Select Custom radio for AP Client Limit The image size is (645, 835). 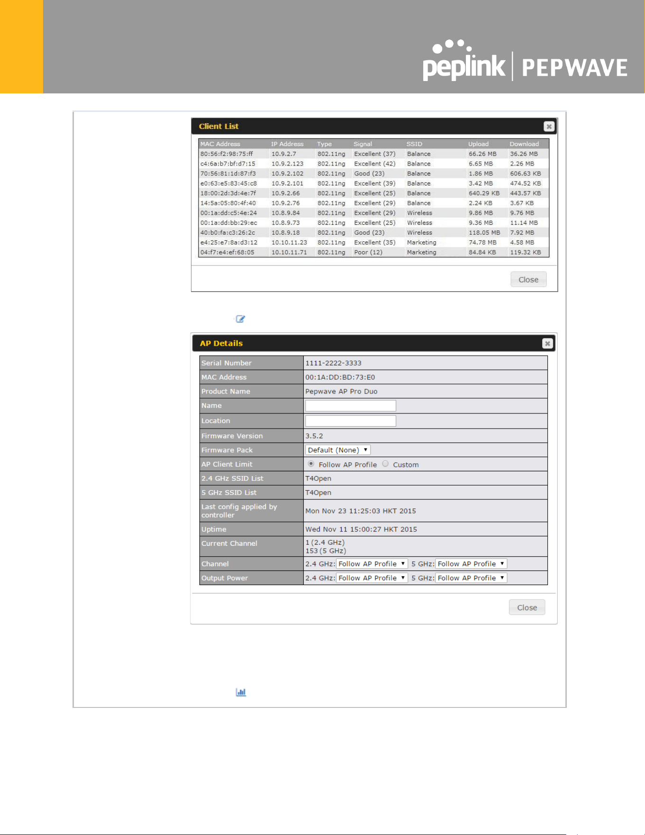tap(385, 464)
